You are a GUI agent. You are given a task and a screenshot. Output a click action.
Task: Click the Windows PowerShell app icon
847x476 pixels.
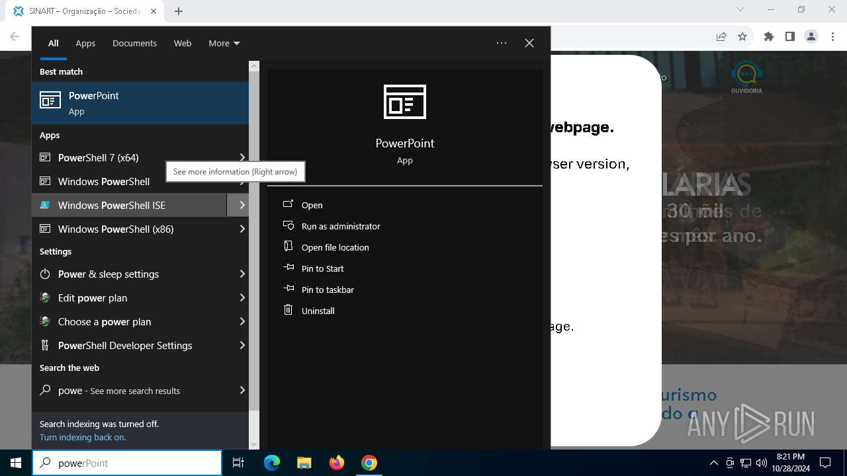tap(45, 181)
